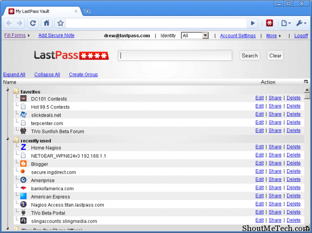
Task: Click the American Express blue icon
Action: click(x=23, y=196)
